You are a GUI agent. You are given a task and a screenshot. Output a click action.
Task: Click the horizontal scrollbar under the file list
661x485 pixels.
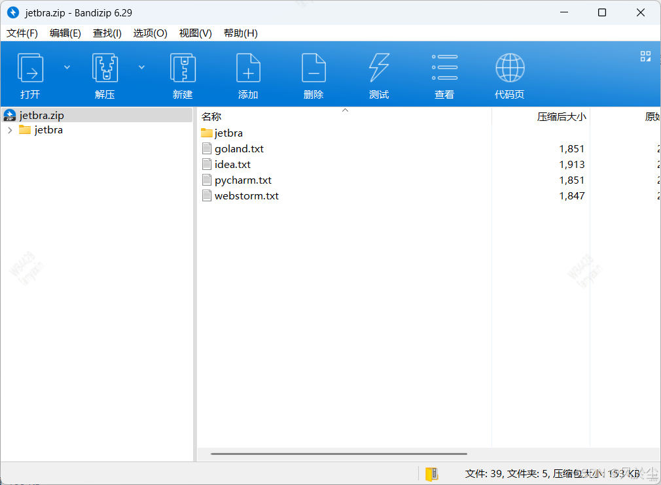339,454
